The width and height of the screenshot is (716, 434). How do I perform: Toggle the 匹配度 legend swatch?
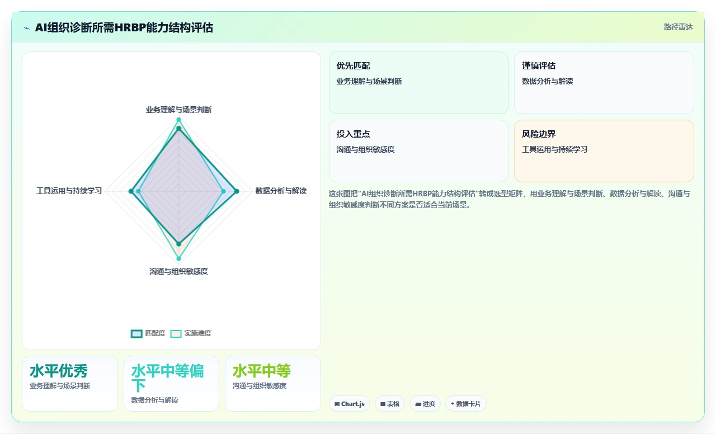click(x=136, y=333)
